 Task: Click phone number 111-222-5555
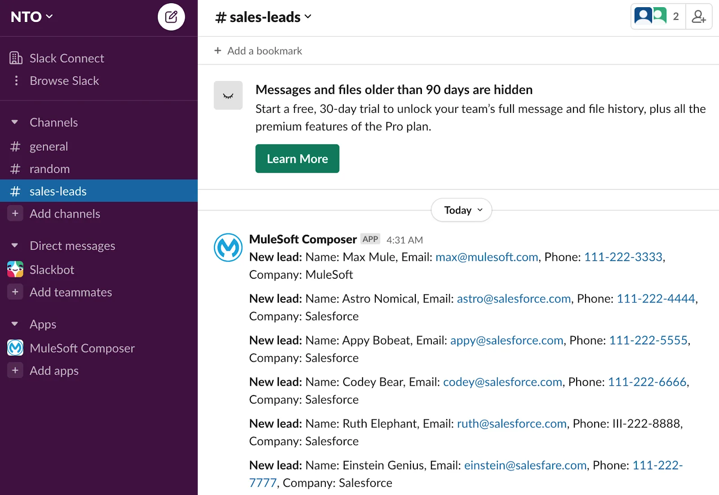[648, 340]
